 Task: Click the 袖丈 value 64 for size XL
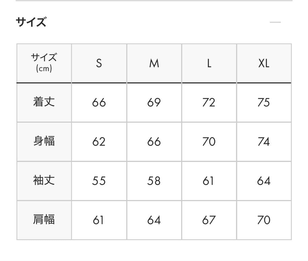(x=264, y=181)
